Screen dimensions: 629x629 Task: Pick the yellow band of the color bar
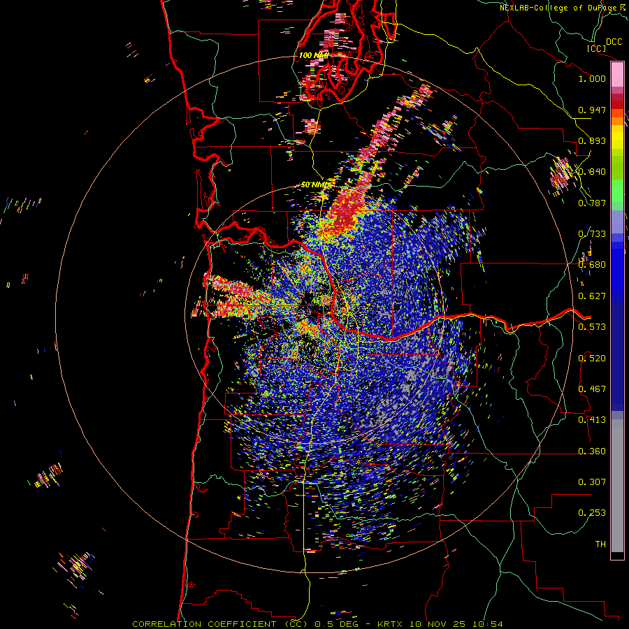[x=617, y=137]
